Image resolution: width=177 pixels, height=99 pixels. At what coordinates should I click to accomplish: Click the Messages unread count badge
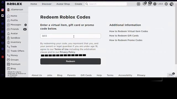pos(26,25)
